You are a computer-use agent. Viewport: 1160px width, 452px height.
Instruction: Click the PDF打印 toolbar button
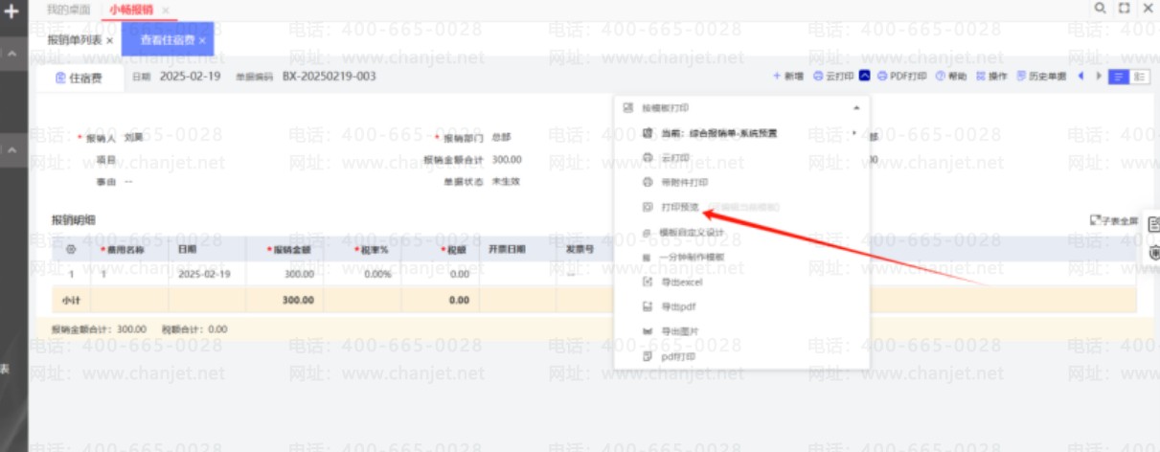click(x=902, y=76)
